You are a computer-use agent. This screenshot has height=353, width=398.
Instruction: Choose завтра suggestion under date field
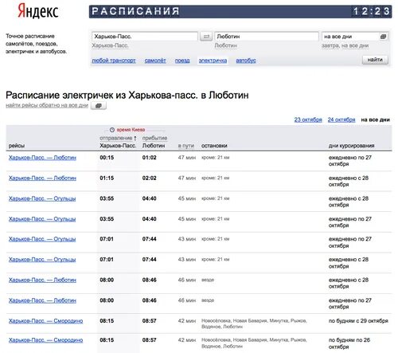(x=330, y=45)
